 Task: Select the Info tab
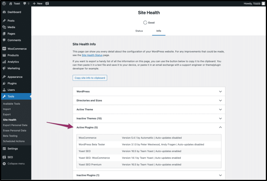(159, 31)
